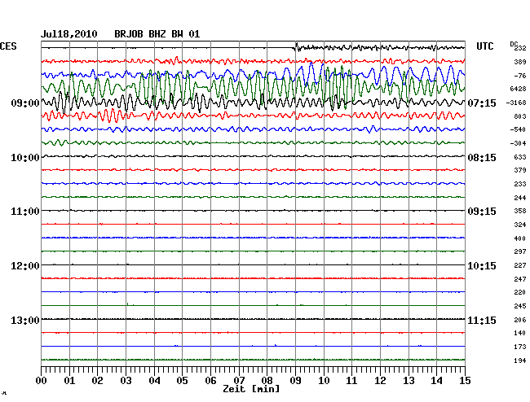The image size is (530, 402).
Task: Click the date label Jul18,2010
Action: (x=69, y=34)
